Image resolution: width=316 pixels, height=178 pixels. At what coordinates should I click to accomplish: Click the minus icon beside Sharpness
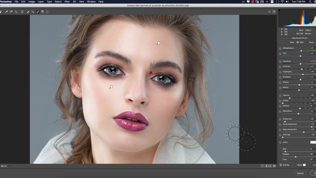(x=280, y=119)
